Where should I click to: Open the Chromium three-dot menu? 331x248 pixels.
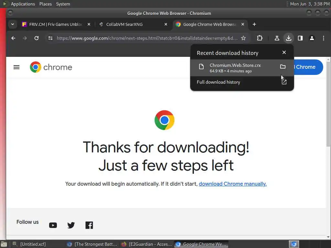pos(323,38)
